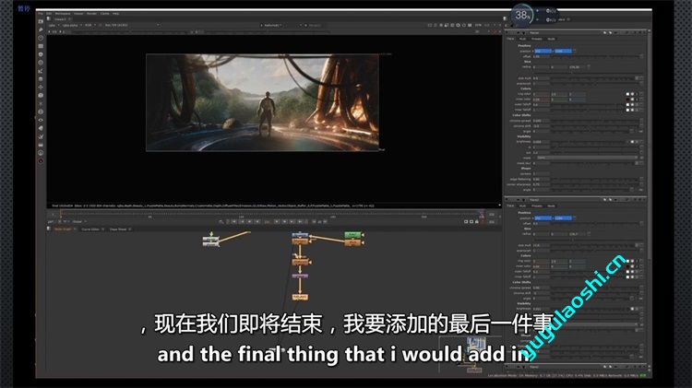Open the Edit menu

(49, 14)
